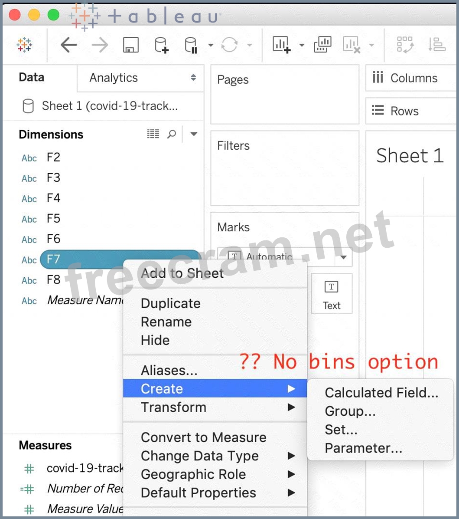
Task: Click Convert to Measure menu item
Action: coord(203,437)
